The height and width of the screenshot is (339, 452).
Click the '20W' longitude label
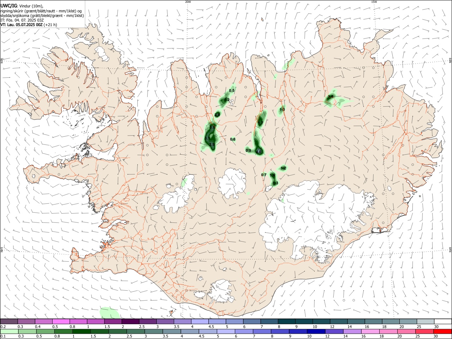pyautogui.click(x=188, y=2)
